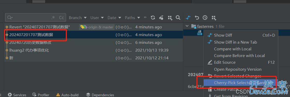
Task: Click the Refresh log icon
Action: [153, 18]
